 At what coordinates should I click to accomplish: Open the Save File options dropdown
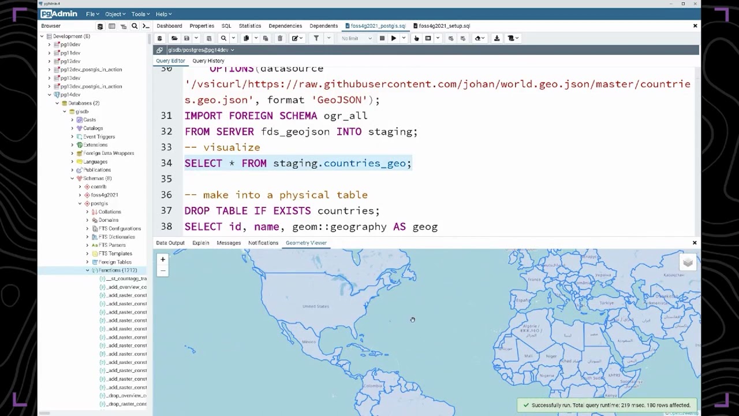(x=196, y=38)
